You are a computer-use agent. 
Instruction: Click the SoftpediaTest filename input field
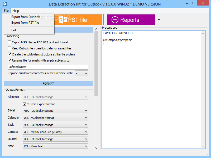pyautogui.click(x=48, y=67)
